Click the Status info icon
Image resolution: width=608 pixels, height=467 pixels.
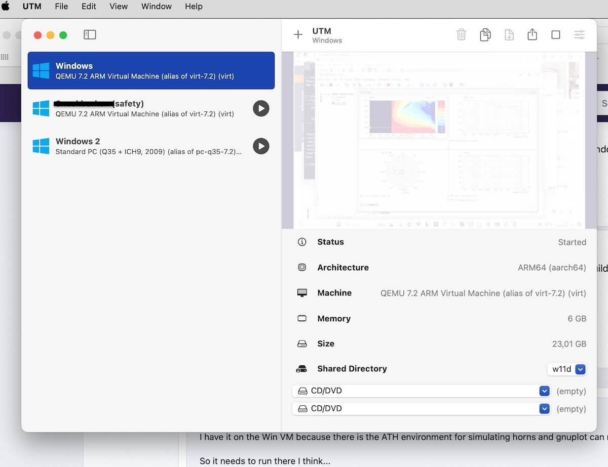pyautogui.click(x=302, y=242)
